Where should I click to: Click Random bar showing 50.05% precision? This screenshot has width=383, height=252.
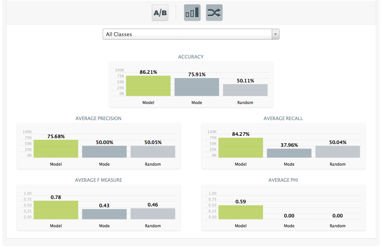[153, 152]
